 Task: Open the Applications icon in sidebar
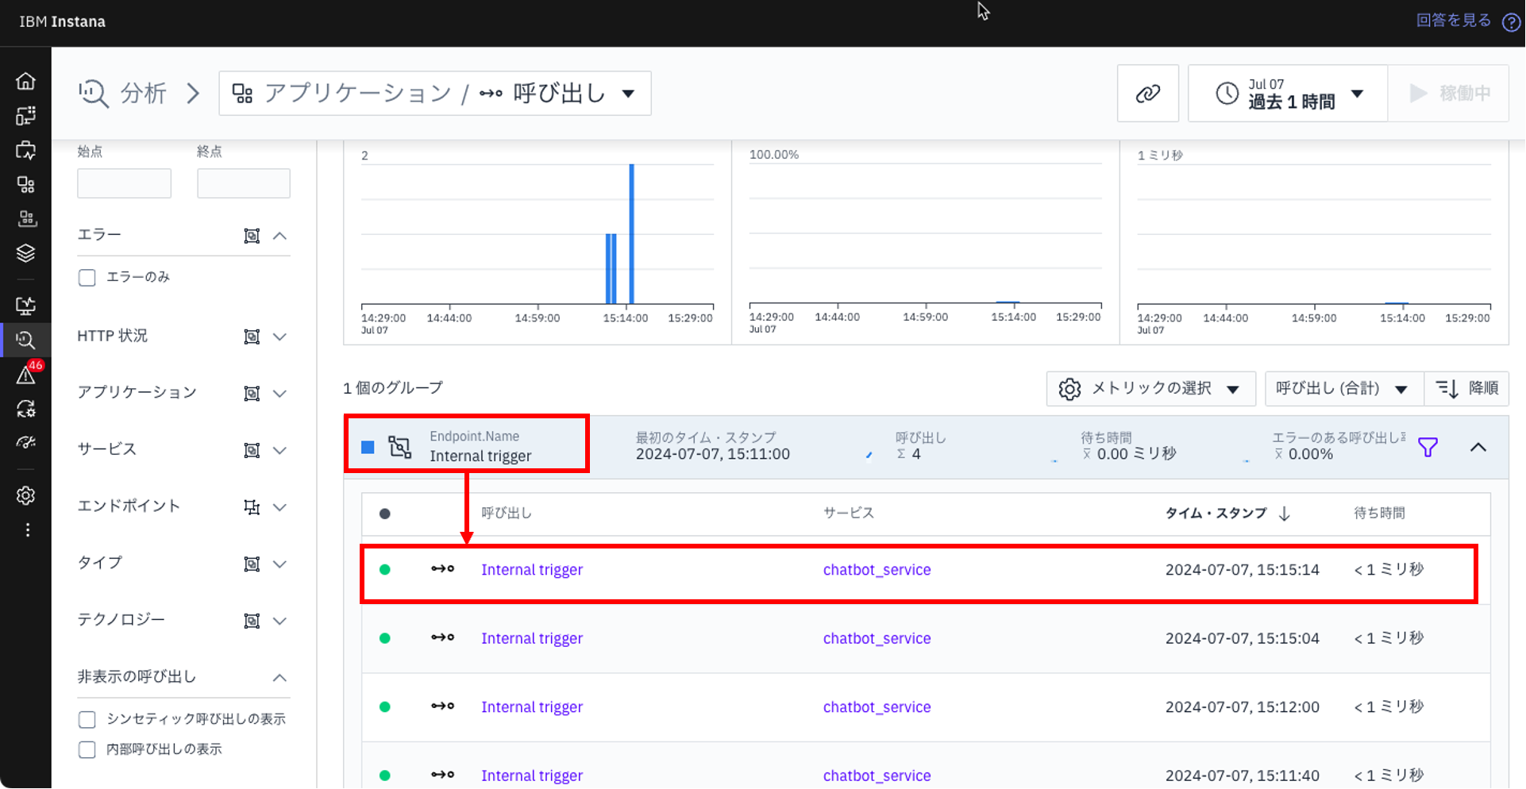click(x=25, y=185)
